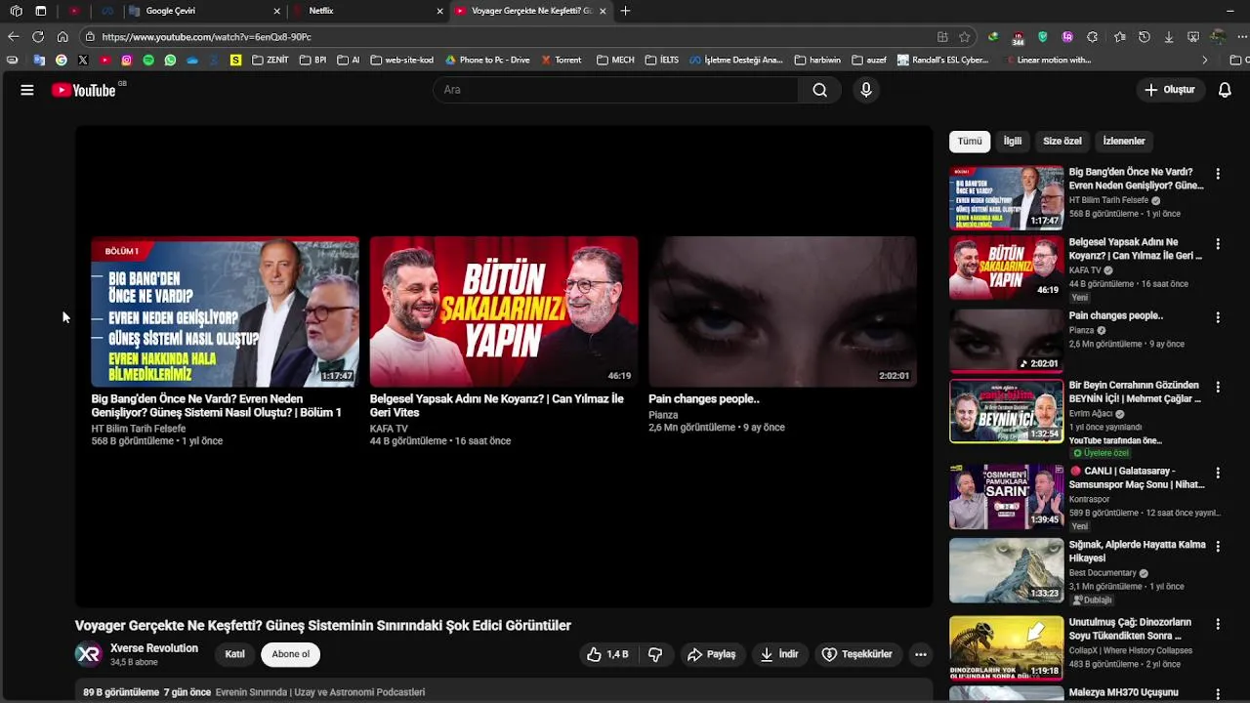This screenshot has width=1250, height=703.
Task: Open browser extensions puzzle icon
Action: pos(1093,37)
